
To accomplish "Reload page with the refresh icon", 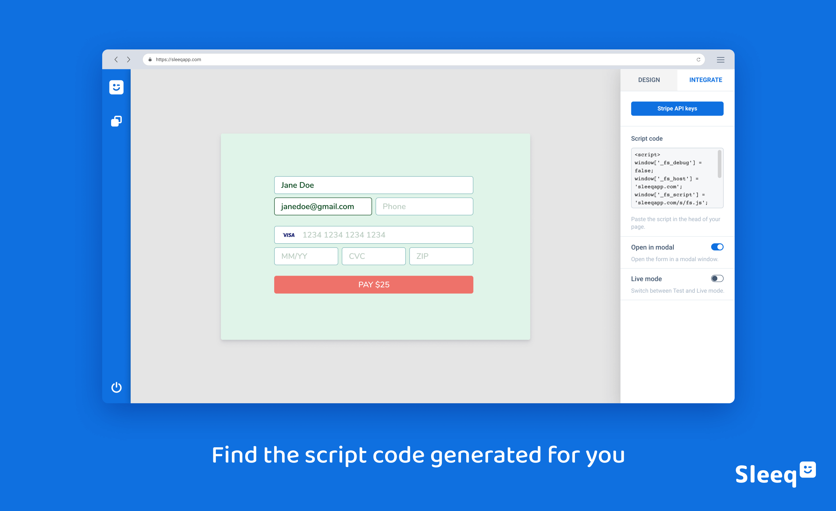I will pos(698,59).
